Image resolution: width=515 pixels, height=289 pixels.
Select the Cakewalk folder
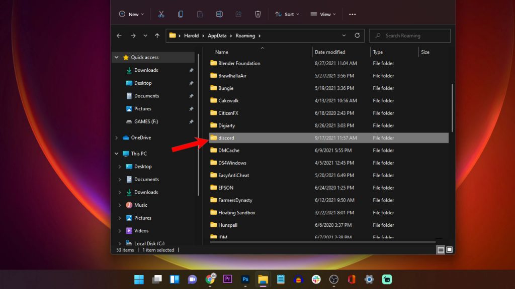click(x=228, y=100)
